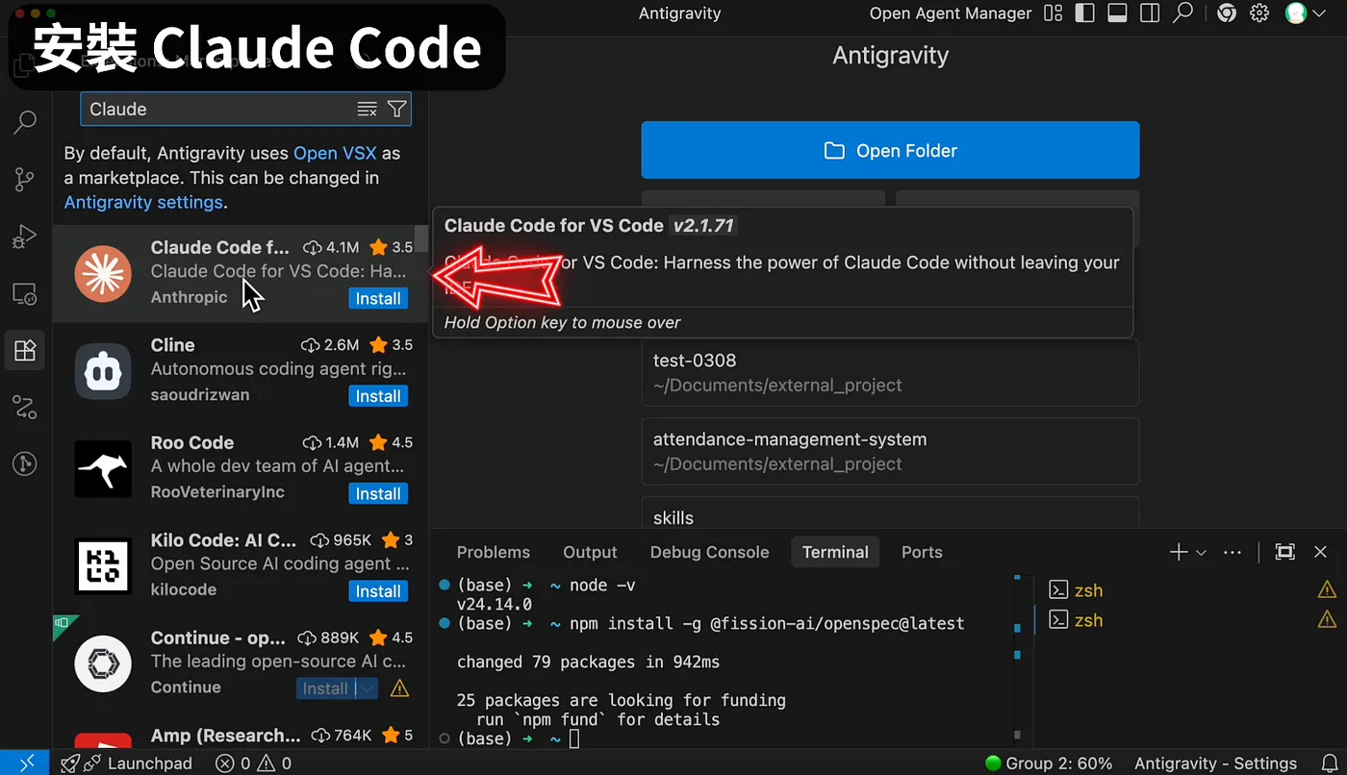Image resolution: width=1347 pixels, height=775 pixels.
Task: Switch to the Problems tab
Action: point(494,552)
